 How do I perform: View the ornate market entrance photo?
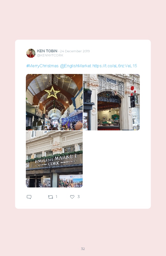coord(111,102)
